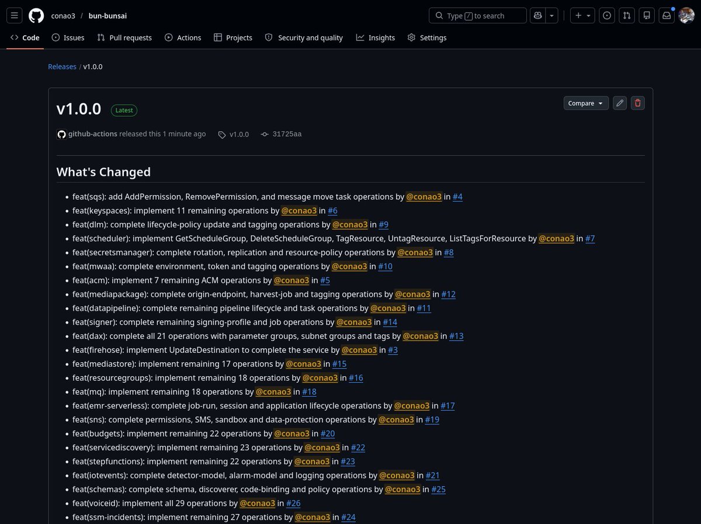Go back to the Releases breadcrumb
The width and height of the screenshot is (701, 524).
(x=62, y=67)
